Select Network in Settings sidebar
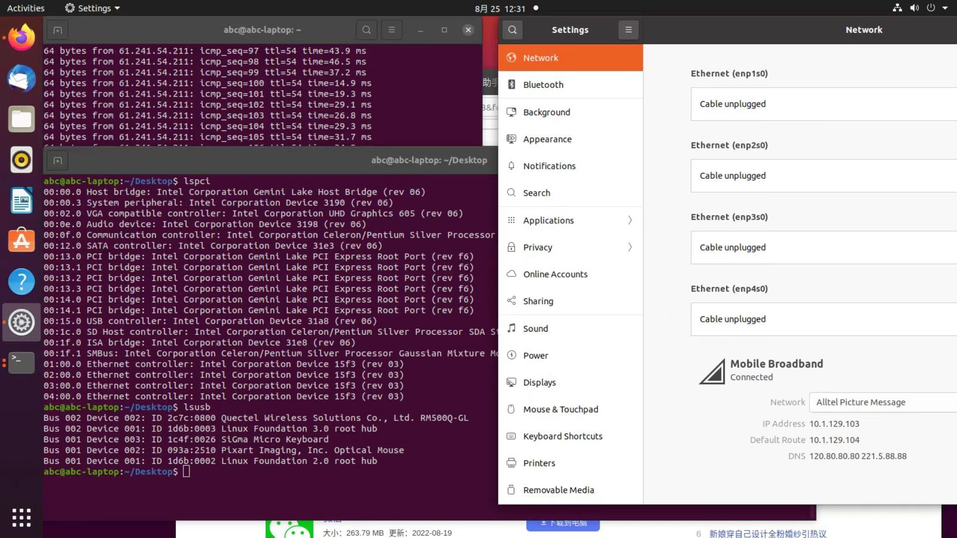Viewport: 957px width, 538px height. pos(570,58)
